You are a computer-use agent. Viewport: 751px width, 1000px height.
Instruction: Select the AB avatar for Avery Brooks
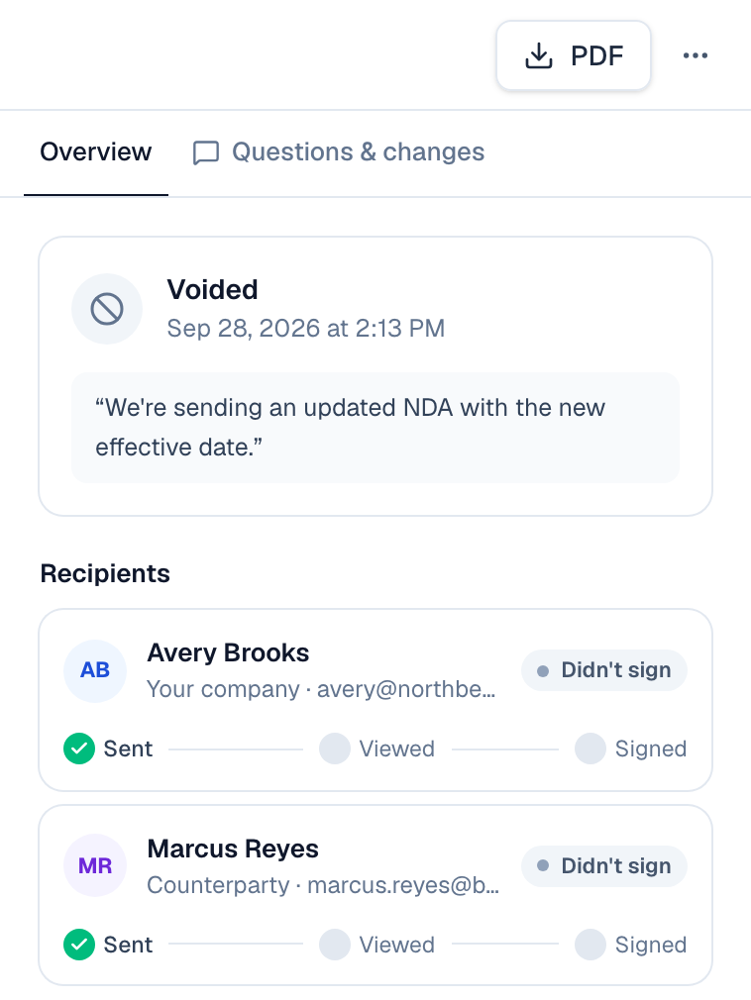[95, 671]
